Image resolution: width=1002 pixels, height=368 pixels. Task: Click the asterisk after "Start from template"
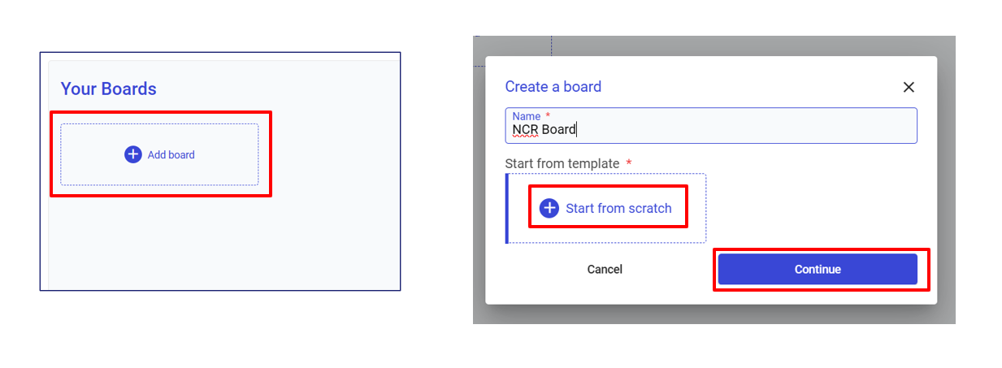click(x=628, y=163)
